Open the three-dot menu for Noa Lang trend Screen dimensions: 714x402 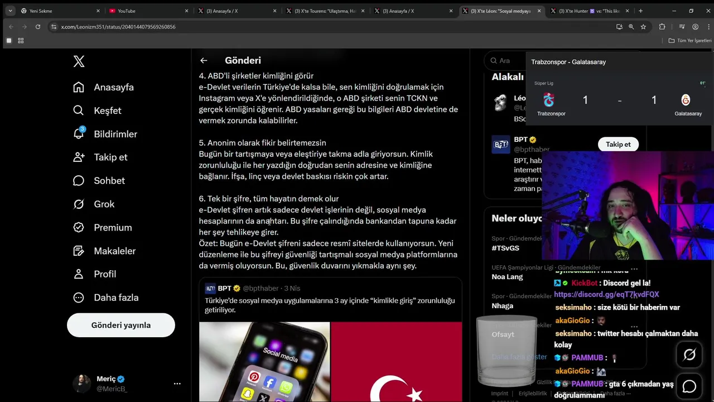click(x=634, y=269)
